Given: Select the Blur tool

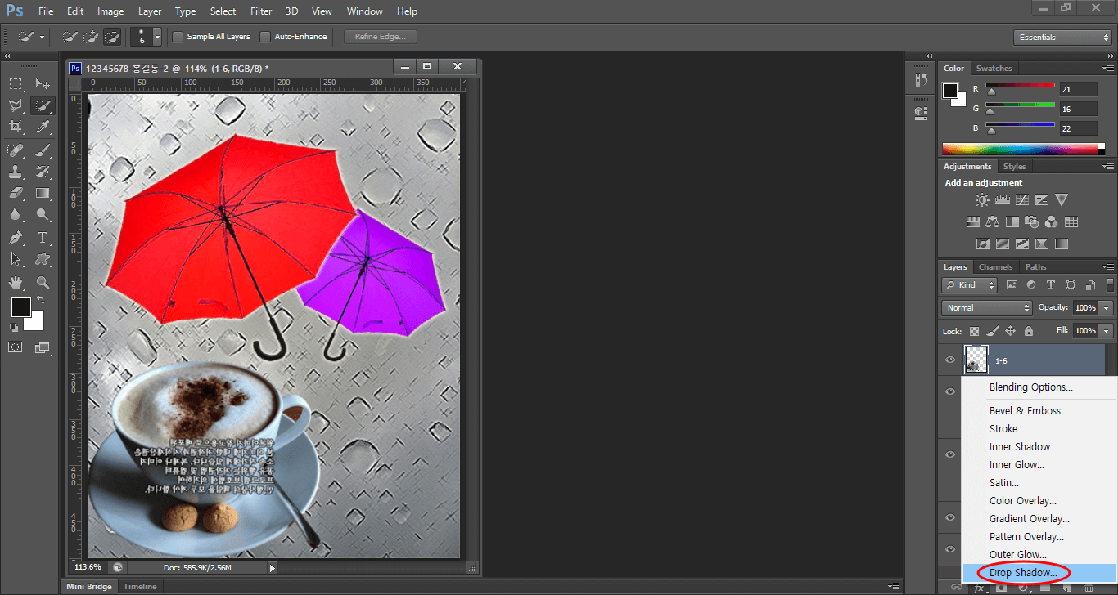Looking at the screenshot, I should 16,215.
